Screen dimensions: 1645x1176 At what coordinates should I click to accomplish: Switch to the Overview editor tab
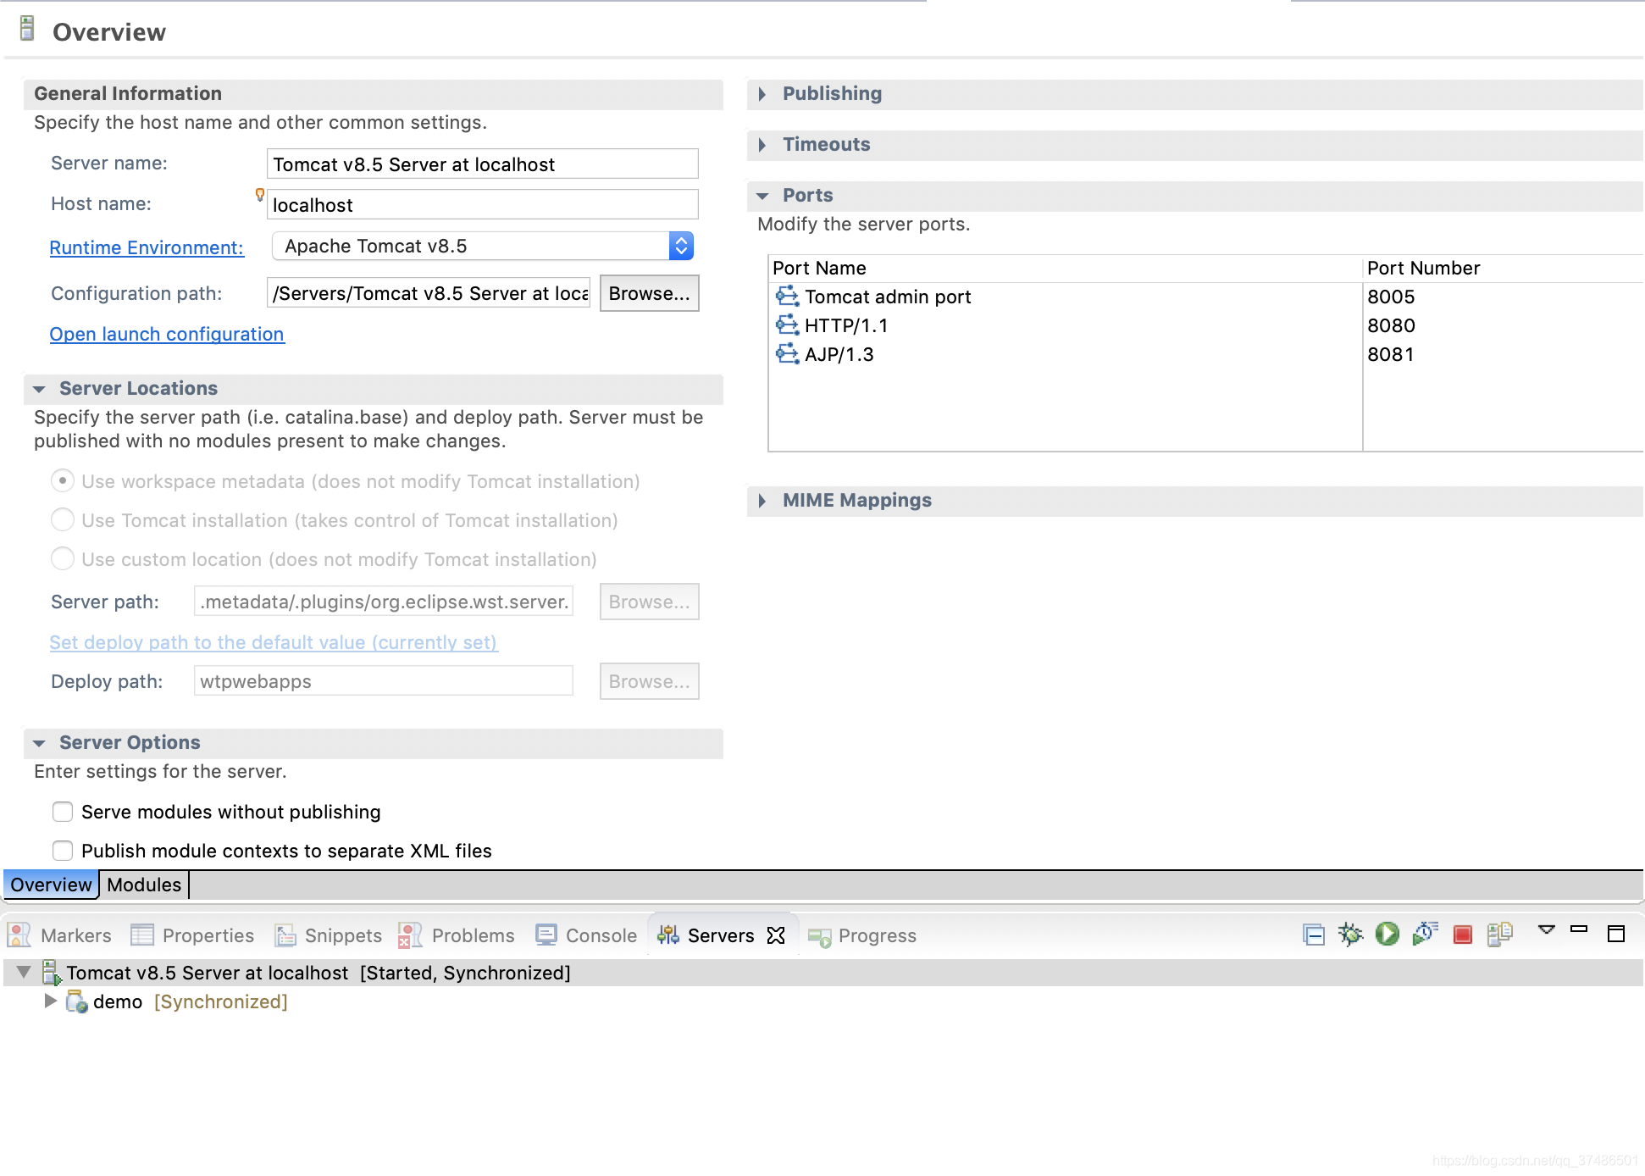pyautogui.click(x=51, y=885)
